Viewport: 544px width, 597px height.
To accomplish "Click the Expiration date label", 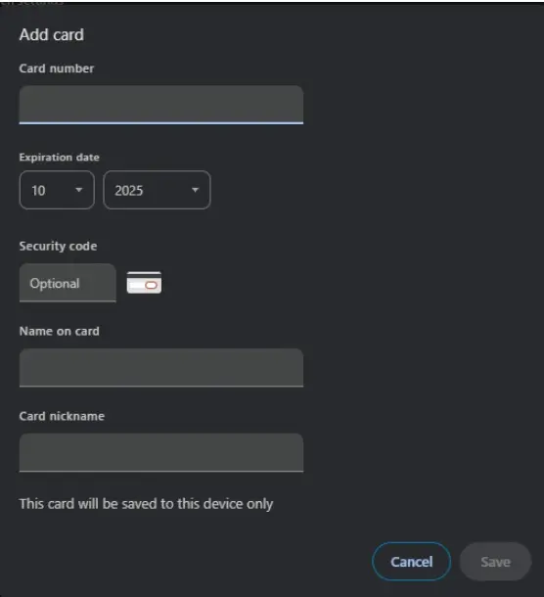I will [x=59, y=158].
